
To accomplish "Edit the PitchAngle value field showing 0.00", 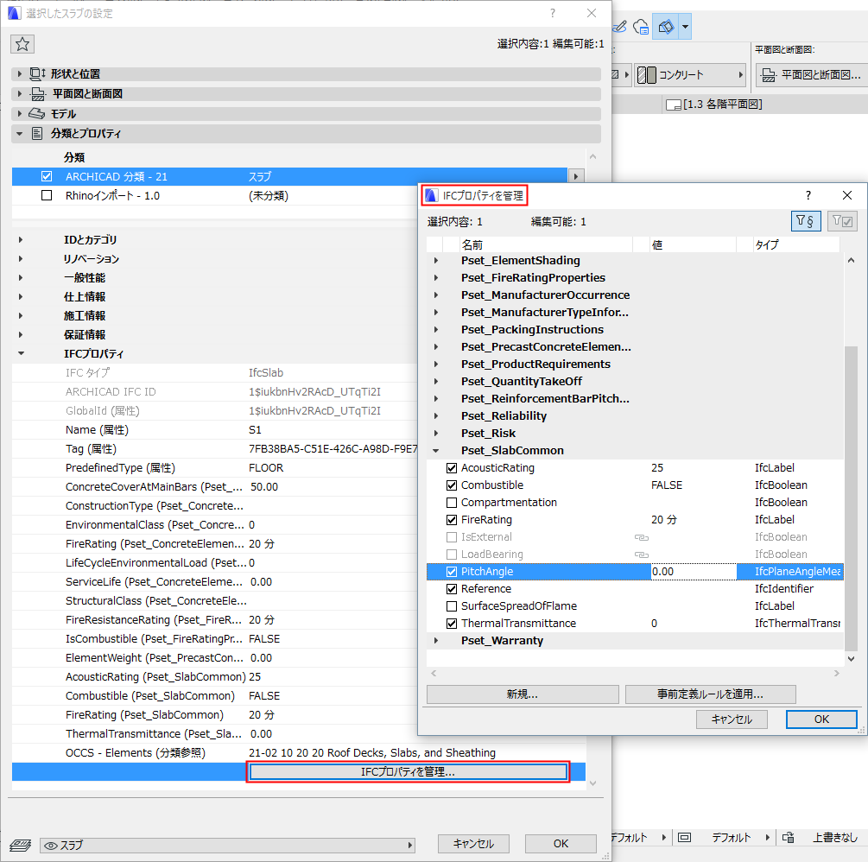I will click(691, 571).
